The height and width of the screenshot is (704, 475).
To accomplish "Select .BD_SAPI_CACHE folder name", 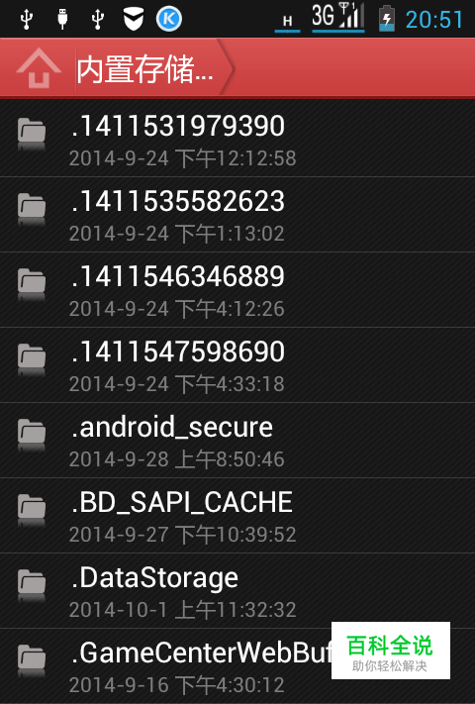I will coord(182,502).
